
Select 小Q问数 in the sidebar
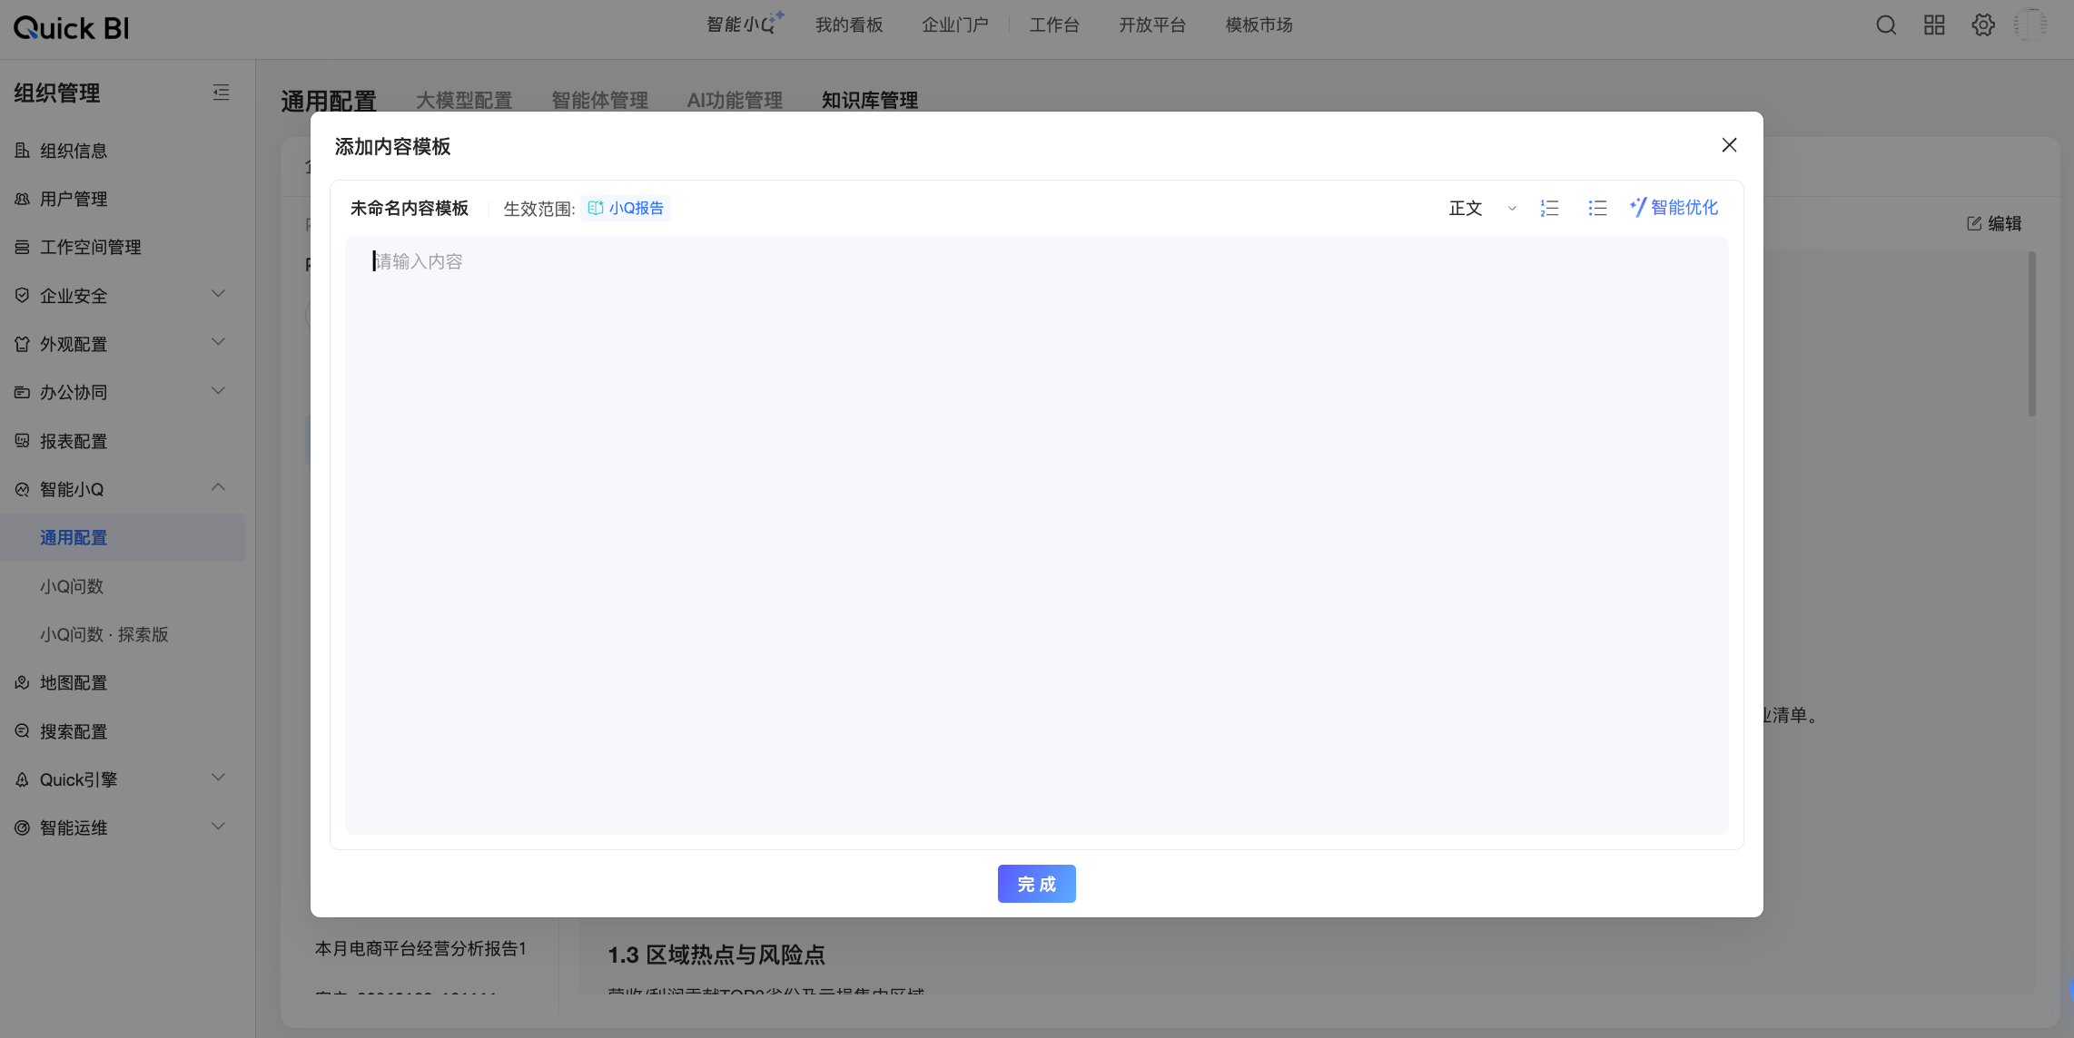72,586
